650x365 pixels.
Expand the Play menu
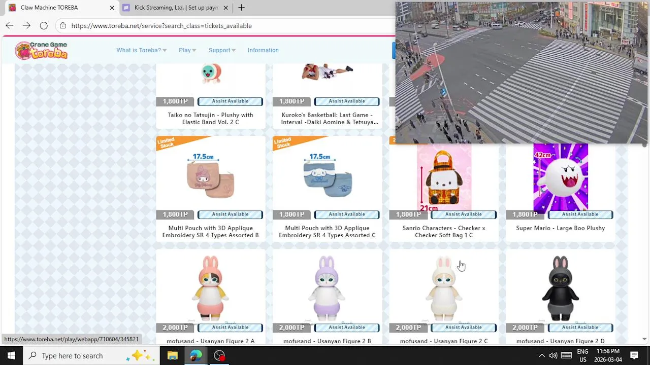point(187,50)
